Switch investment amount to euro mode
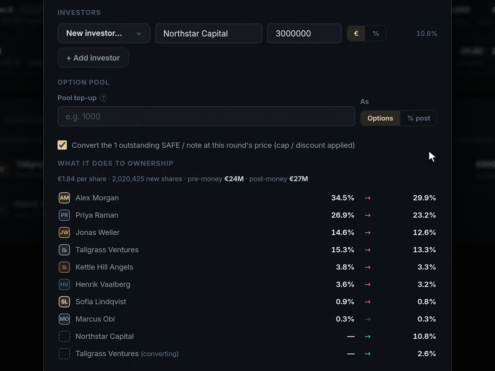This screenshot has height=371, width=495. [356, 33]
